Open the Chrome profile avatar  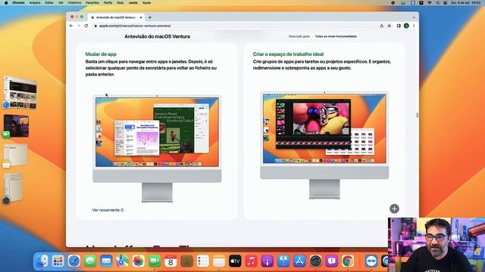(x=406, y=26)
